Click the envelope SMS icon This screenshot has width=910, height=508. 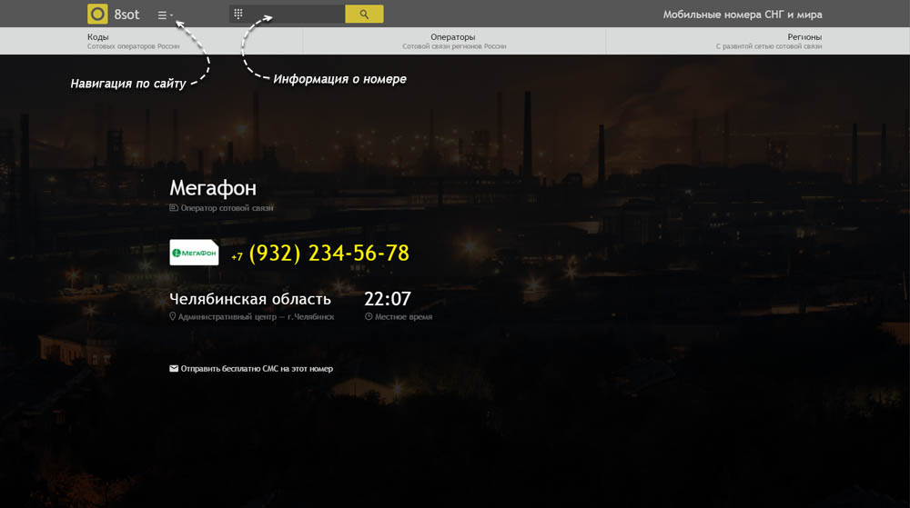(174, 368)
